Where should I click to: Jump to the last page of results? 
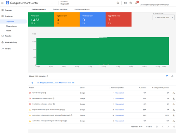[x=174, y=127]
